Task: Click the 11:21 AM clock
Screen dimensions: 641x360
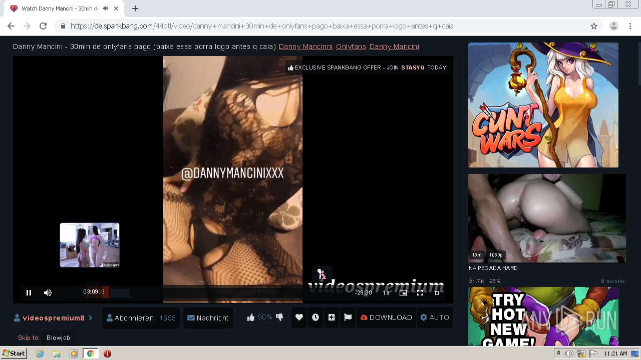Action: [x=615, y=353]
